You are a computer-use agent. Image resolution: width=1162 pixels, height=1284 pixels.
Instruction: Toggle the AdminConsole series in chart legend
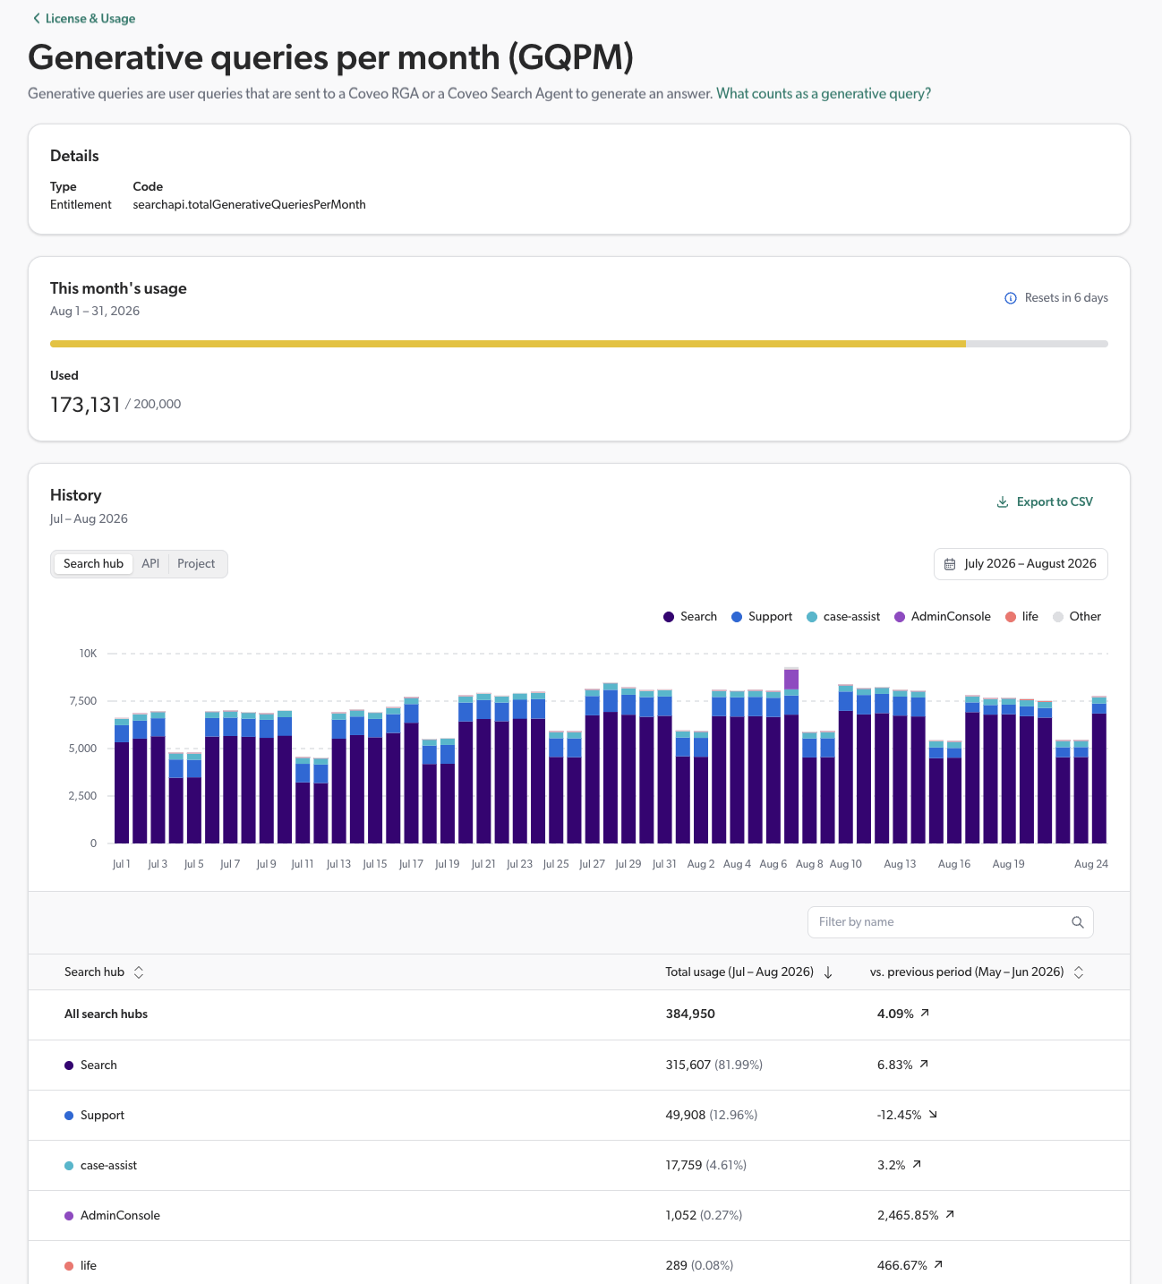pos(943,617)
